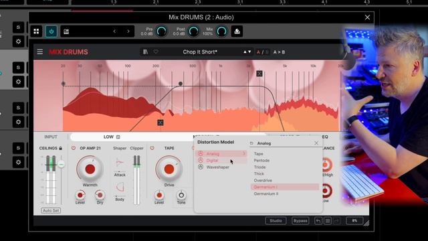Adjust the Pre gain knob
This screenshot has width=428, height=241.
pyautogui.click(x=161, y=31)
